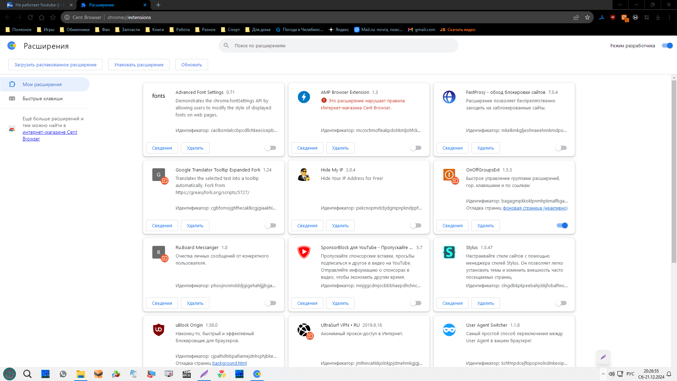Click the uBlock Origin card shield icon
677x381 pixels.
tap(159, 330)
